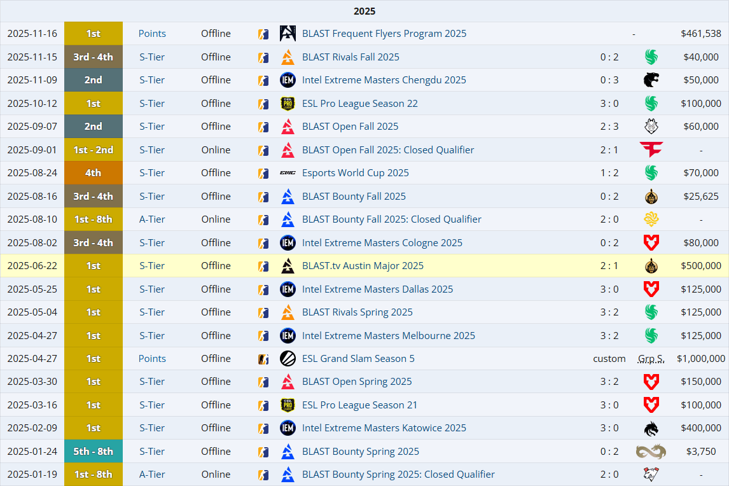
Task: Click the Falcons logo in BLAST Rivals Spring 2025 row
Action: [651, 312]
